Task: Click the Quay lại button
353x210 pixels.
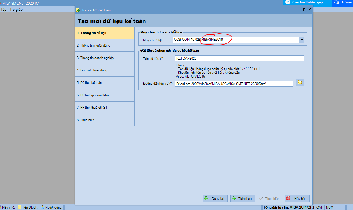Action: click(215, 198)
